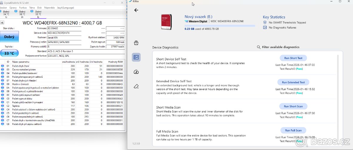Click the Key Statistics heading

274,17
